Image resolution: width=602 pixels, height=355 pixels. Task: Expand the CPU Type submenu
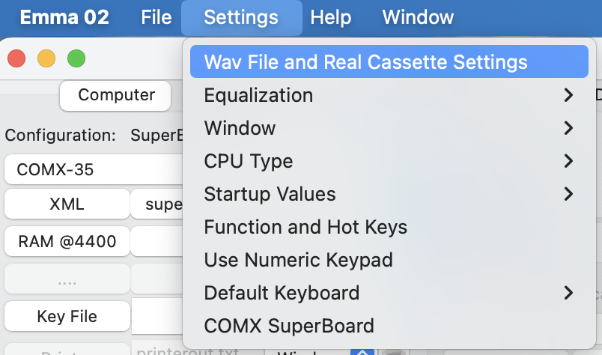point(248,161)
